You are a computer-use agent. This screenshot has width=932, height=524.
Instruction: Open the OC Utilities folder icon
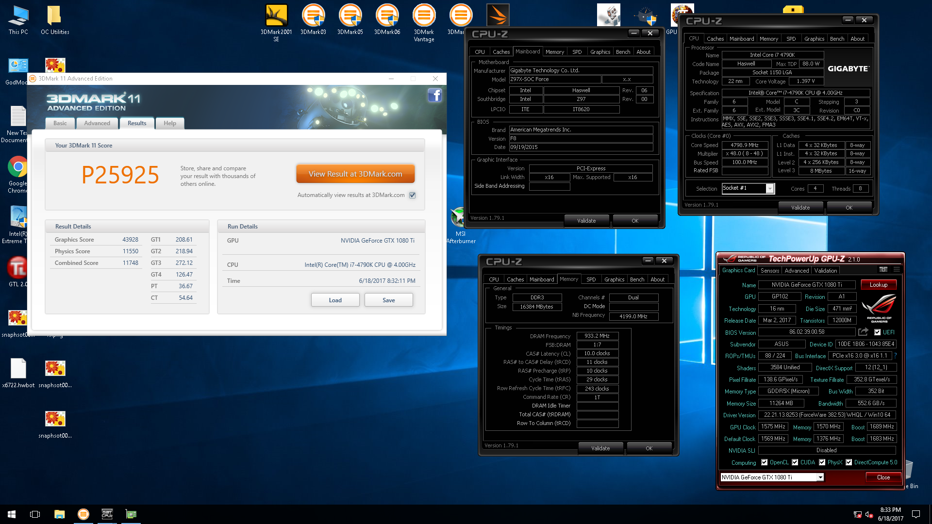coord(55,20)
